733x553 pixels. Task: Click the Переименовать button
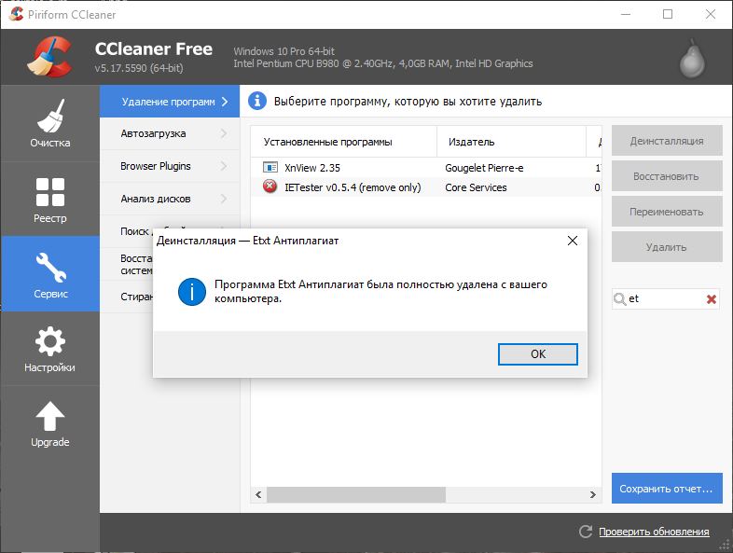point(667,212)
